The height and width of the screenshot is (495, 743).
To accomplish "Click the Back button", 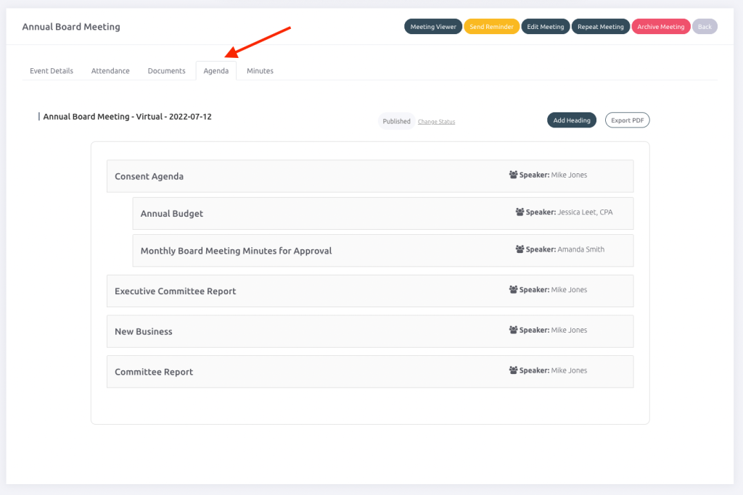I will pyautogui.click(x=705, y=27).
